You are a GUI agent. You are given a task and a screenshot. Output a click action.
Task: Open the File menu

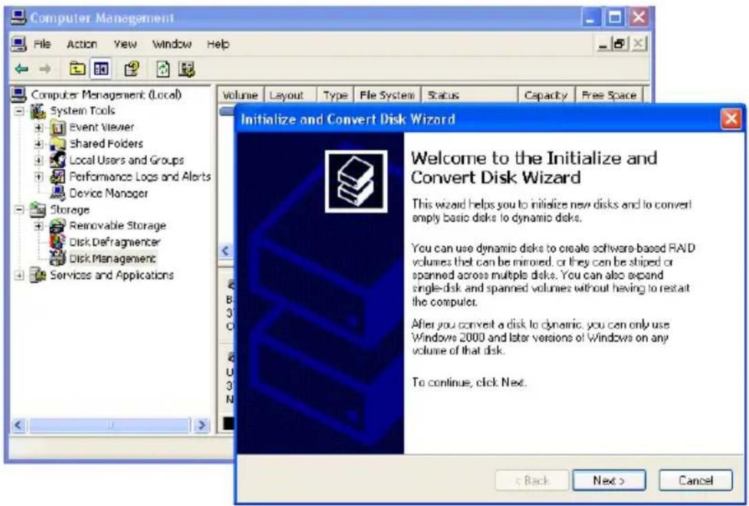tap(42, 44)
